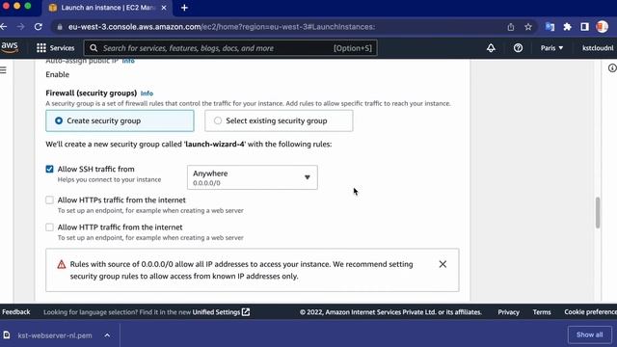
Task: Enable Allow HTTPs traffic from the internet
Action: click(49, 200)
